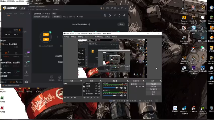Viewport: 214px width, 120px height.
Task: Open CCleaner desktop icon
Action: pos(193,109)
